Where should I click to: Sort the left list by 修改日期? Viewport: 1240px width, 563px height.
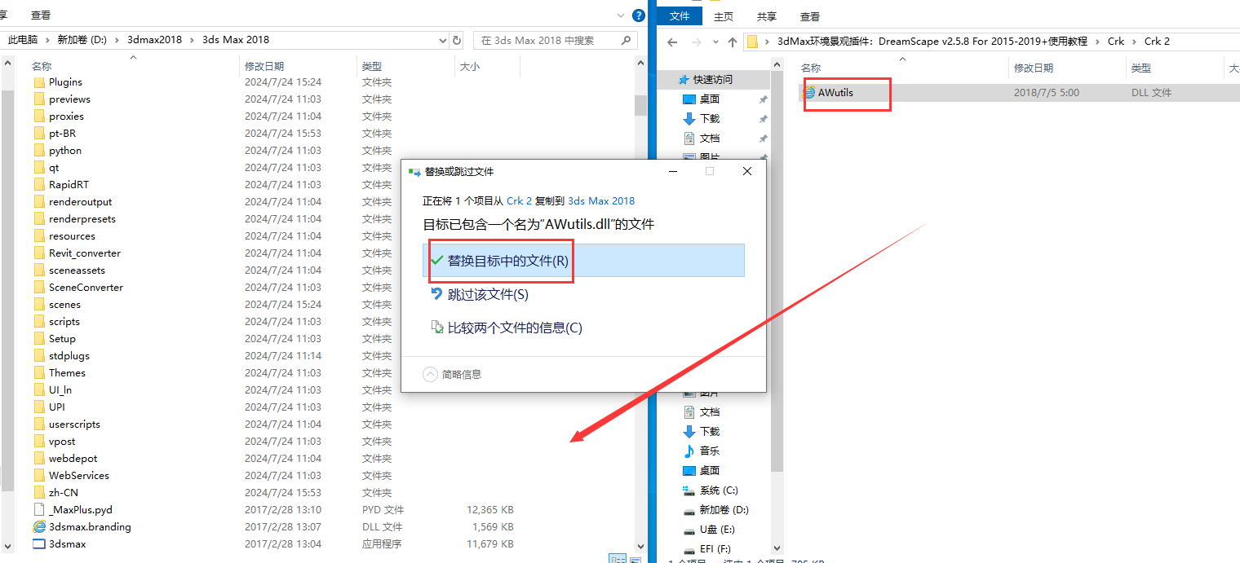coord(265,66)
